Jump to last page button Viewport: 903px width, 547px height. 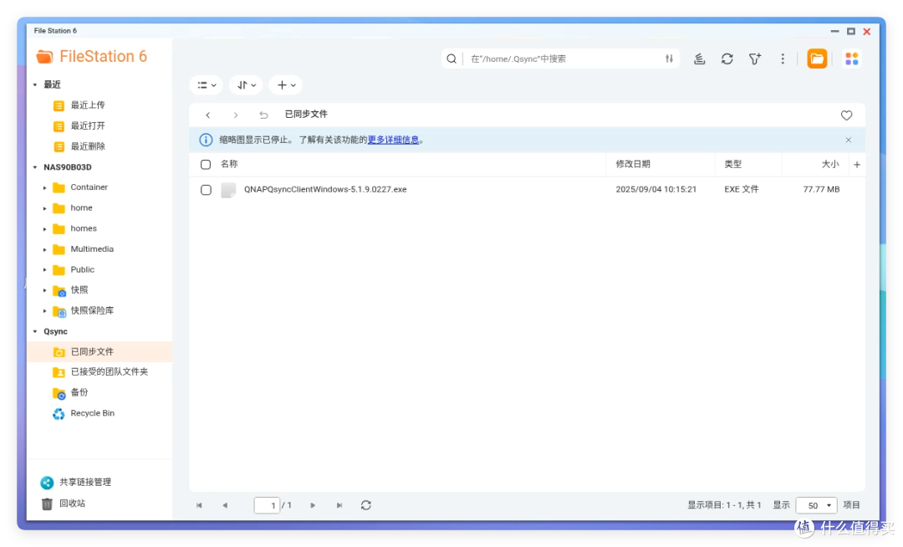pyautogui.click(x=339, y=505)
